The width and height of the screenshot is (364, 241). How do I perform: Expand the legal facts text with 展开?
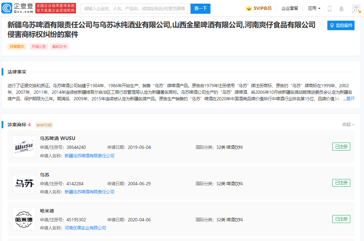(x=350, y=99)
